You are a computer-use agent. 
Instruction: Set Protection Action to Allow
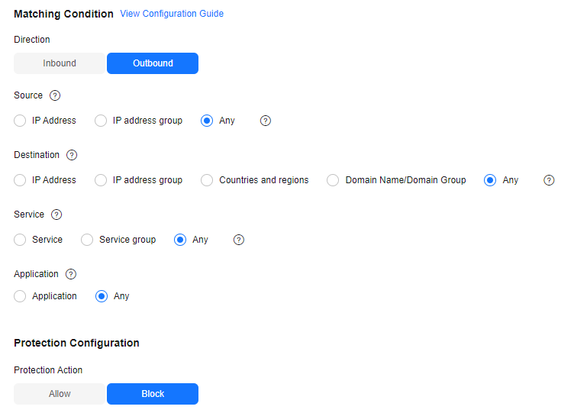[x=60, y=394]
